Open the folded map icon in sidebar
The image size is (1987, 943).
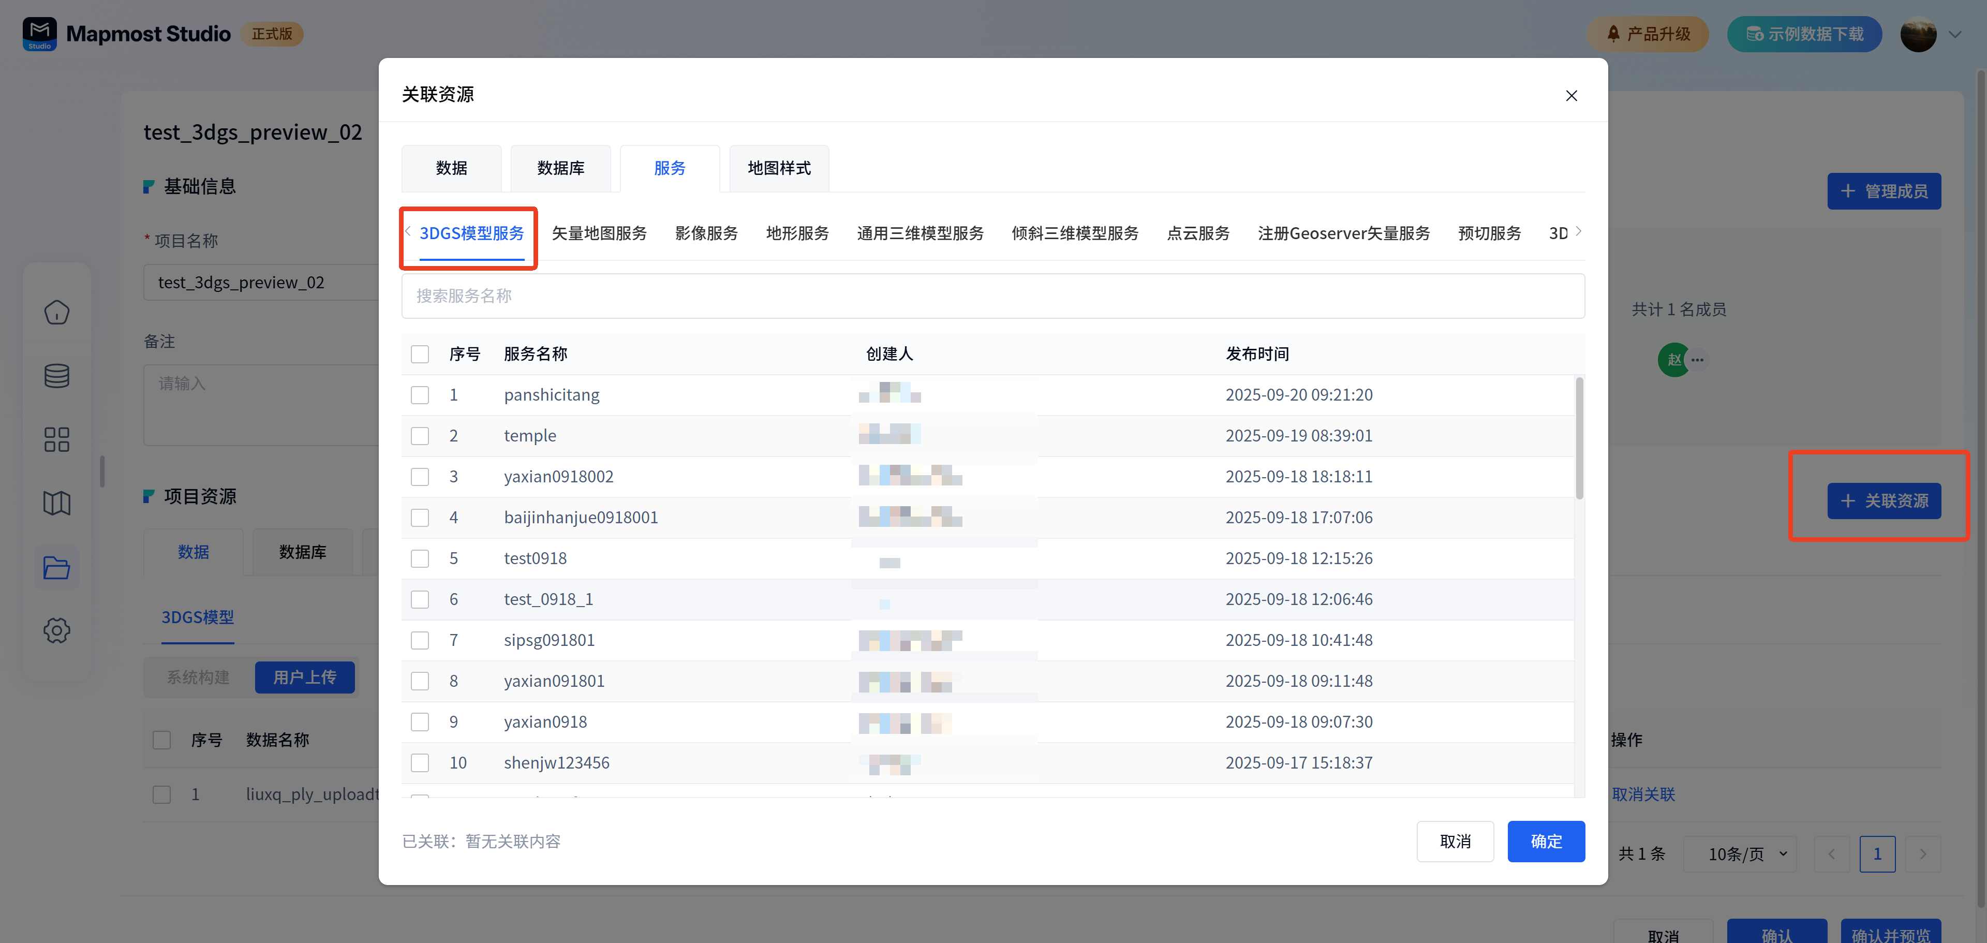(x=56, y=503)
